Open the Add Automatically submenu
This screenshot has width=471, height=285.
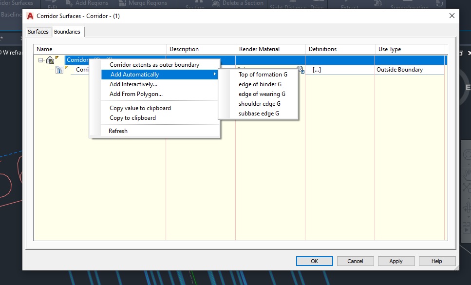point(134,75)
